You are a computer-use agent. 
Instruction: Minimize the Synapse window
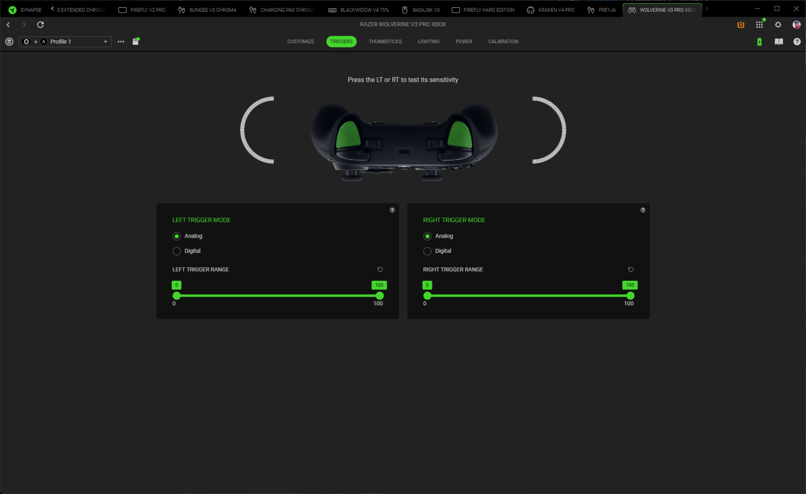pos(757,9)
